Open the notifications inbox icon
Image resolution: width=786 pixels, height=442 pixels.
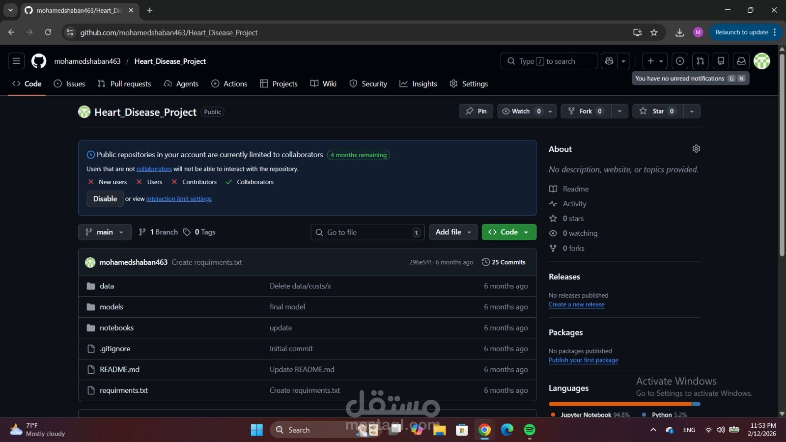(741, 61)
